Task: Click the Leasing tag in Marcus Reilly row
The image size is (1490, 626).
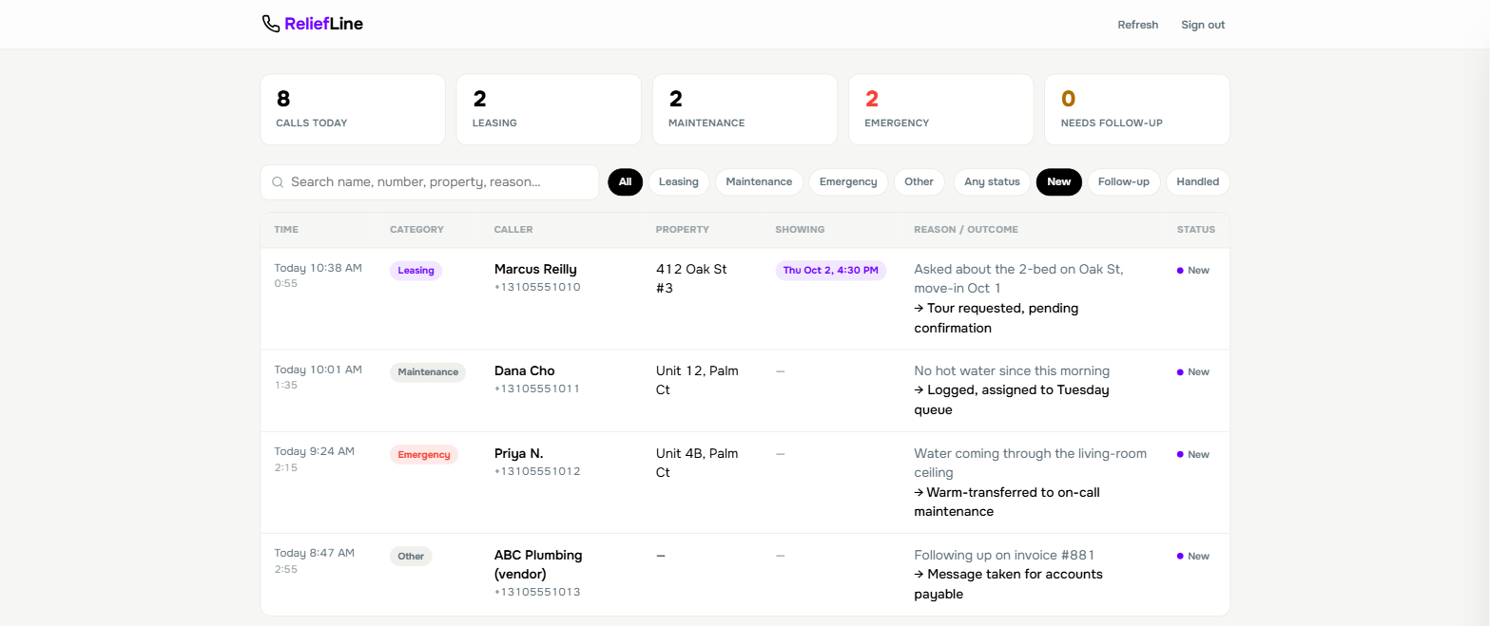Action: [x=416, y=271]
